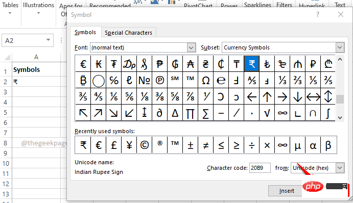This screenshot has width=353, height=203.
Task: Choose the Hryvnia sign symbol
Action: click(x=205, y=64)
